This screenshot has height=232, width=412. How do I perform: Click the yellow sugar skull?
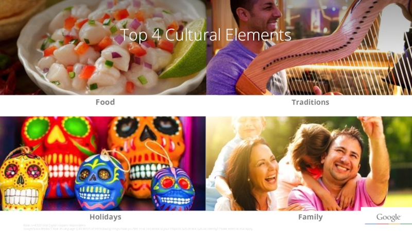tap(23, 180)
